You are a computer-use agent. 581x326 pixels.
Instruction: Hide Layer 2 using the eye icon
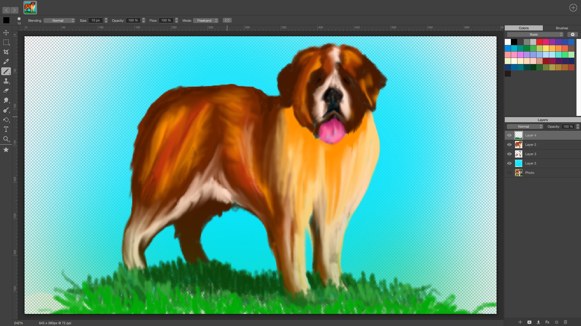(x=509, y=145)
